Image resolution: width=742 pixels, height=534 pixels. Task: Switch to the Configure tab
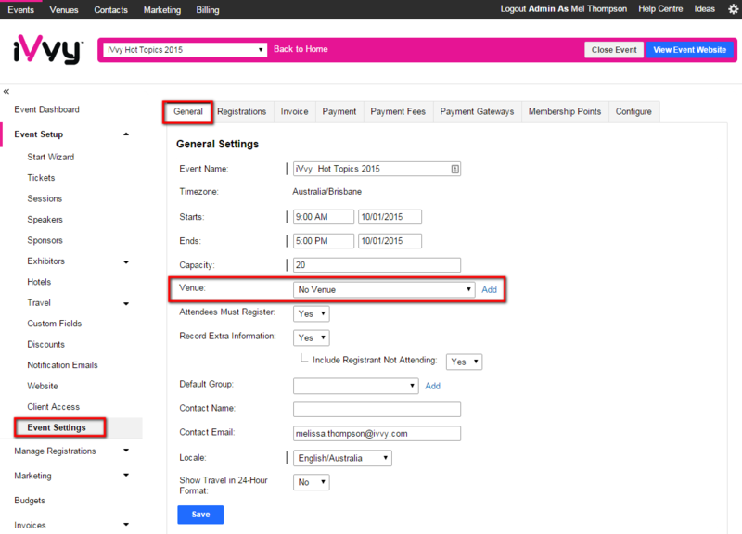633,111
